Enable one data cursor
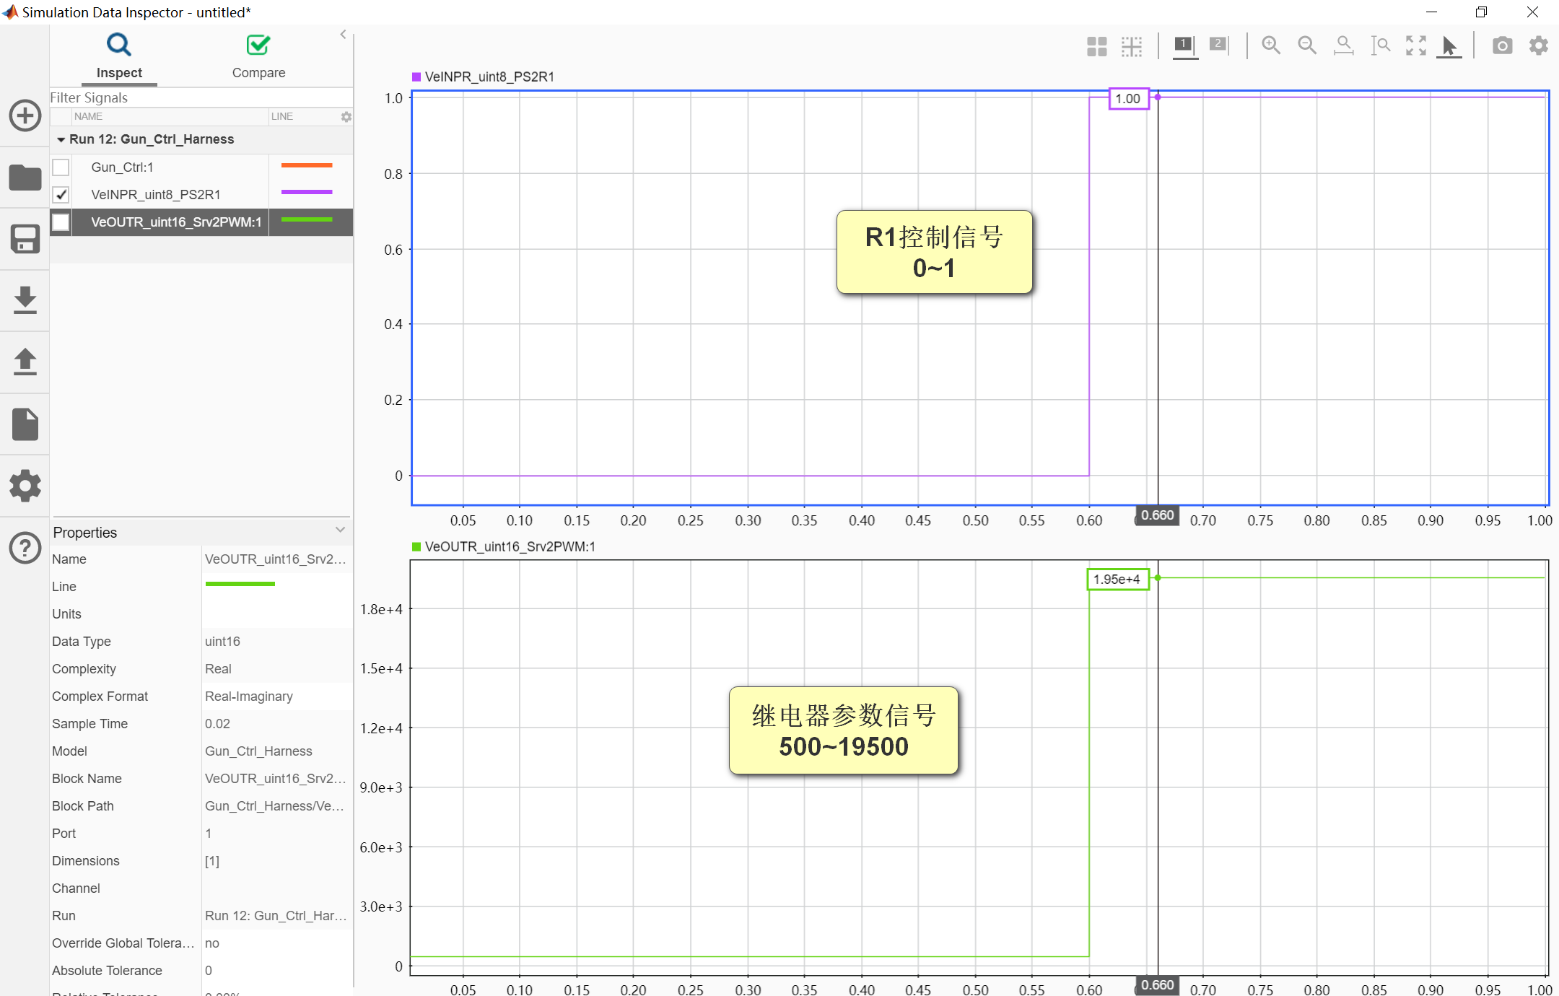 1184,45
